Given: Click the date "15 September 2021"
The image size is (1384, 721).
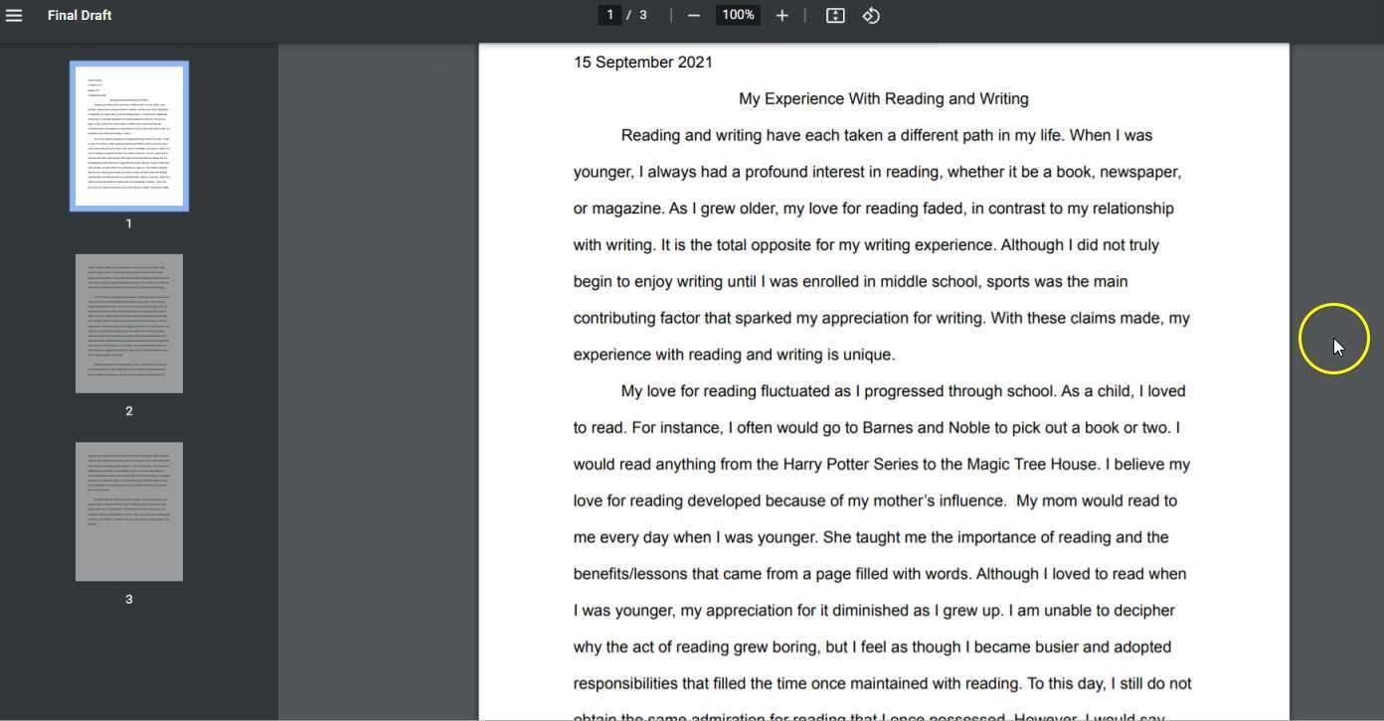Looking at the screenshot, I should [642, 62].
